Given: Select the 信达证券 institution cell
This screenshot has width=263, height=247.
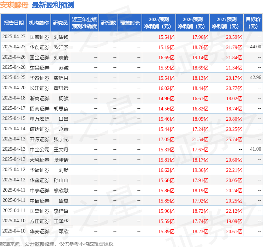Looking at the screenshot, I should 40,129.
